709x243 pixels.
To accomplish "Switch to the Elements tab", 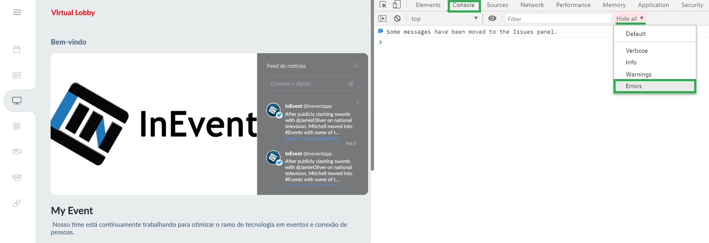I will pyautogui.click(x=428, y=5).
